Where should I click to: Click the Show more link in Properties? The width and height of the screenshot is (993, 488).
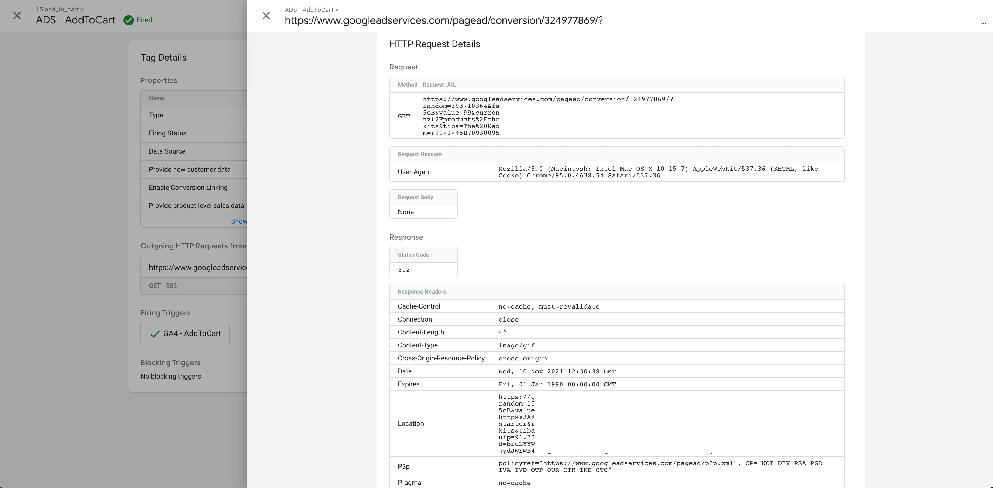pos(239,221)
